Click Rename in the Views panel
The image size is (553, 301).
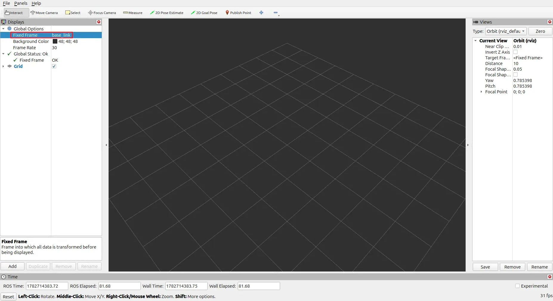pos(540,267)
